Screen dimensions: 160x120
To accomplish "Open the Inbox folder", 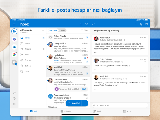I will click(32, 38).
